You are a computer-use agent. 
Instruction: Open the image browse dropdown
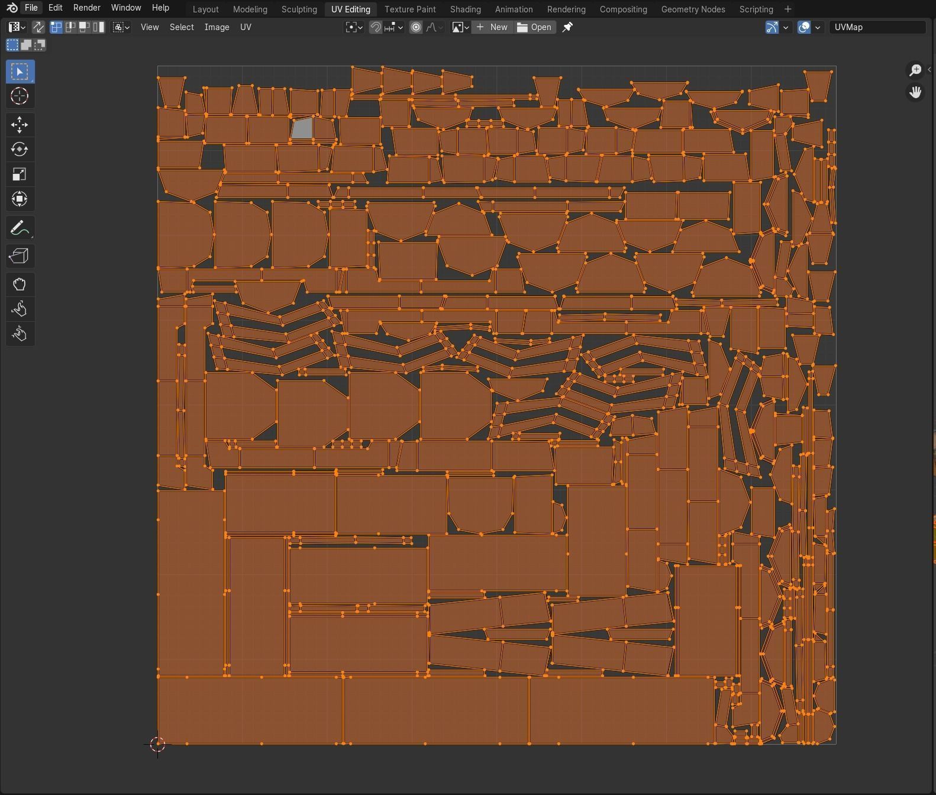coord(460,27)
